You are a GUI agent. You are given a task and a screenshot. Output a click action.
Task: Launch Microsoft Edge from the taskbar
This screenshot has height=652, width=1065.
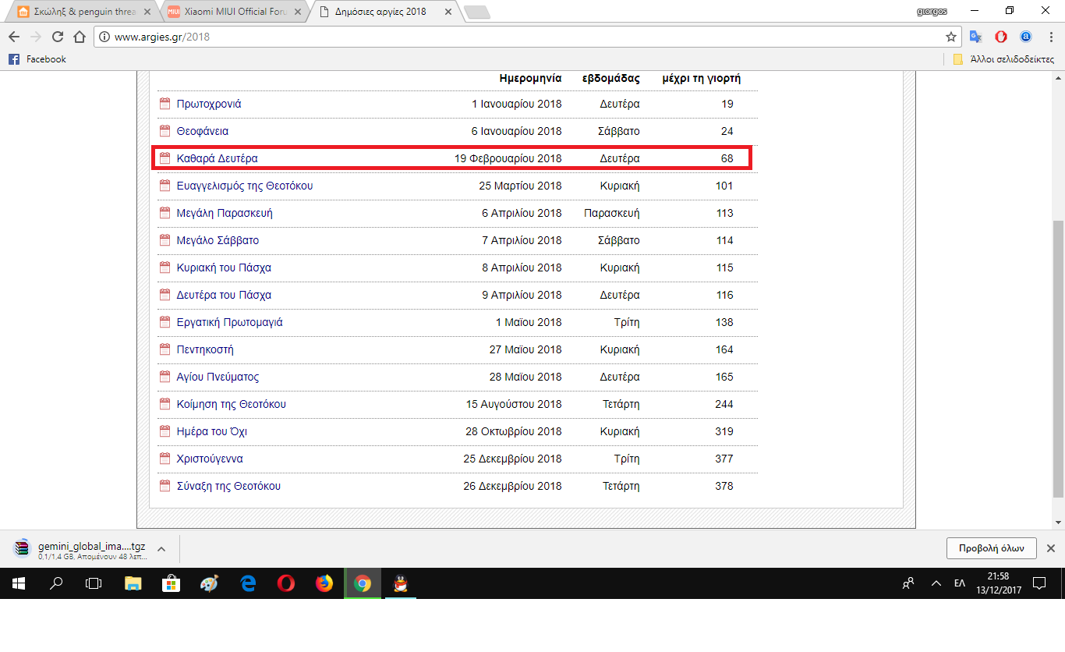[249, 583]
